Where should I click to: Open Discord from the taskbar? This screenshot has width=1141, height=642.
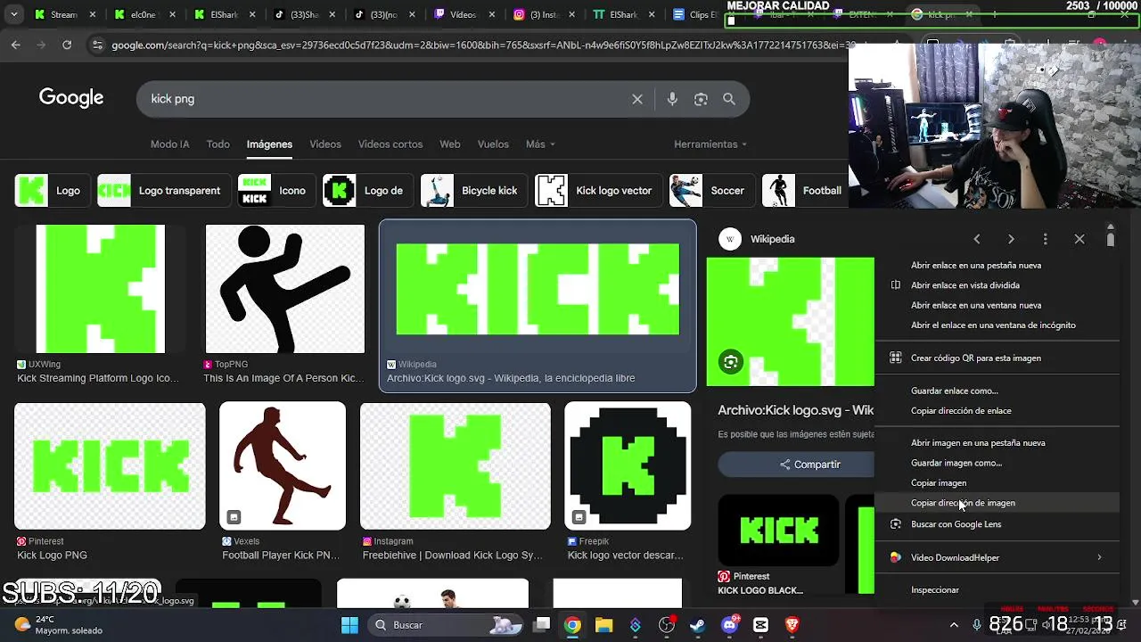[x=729, y=625]
